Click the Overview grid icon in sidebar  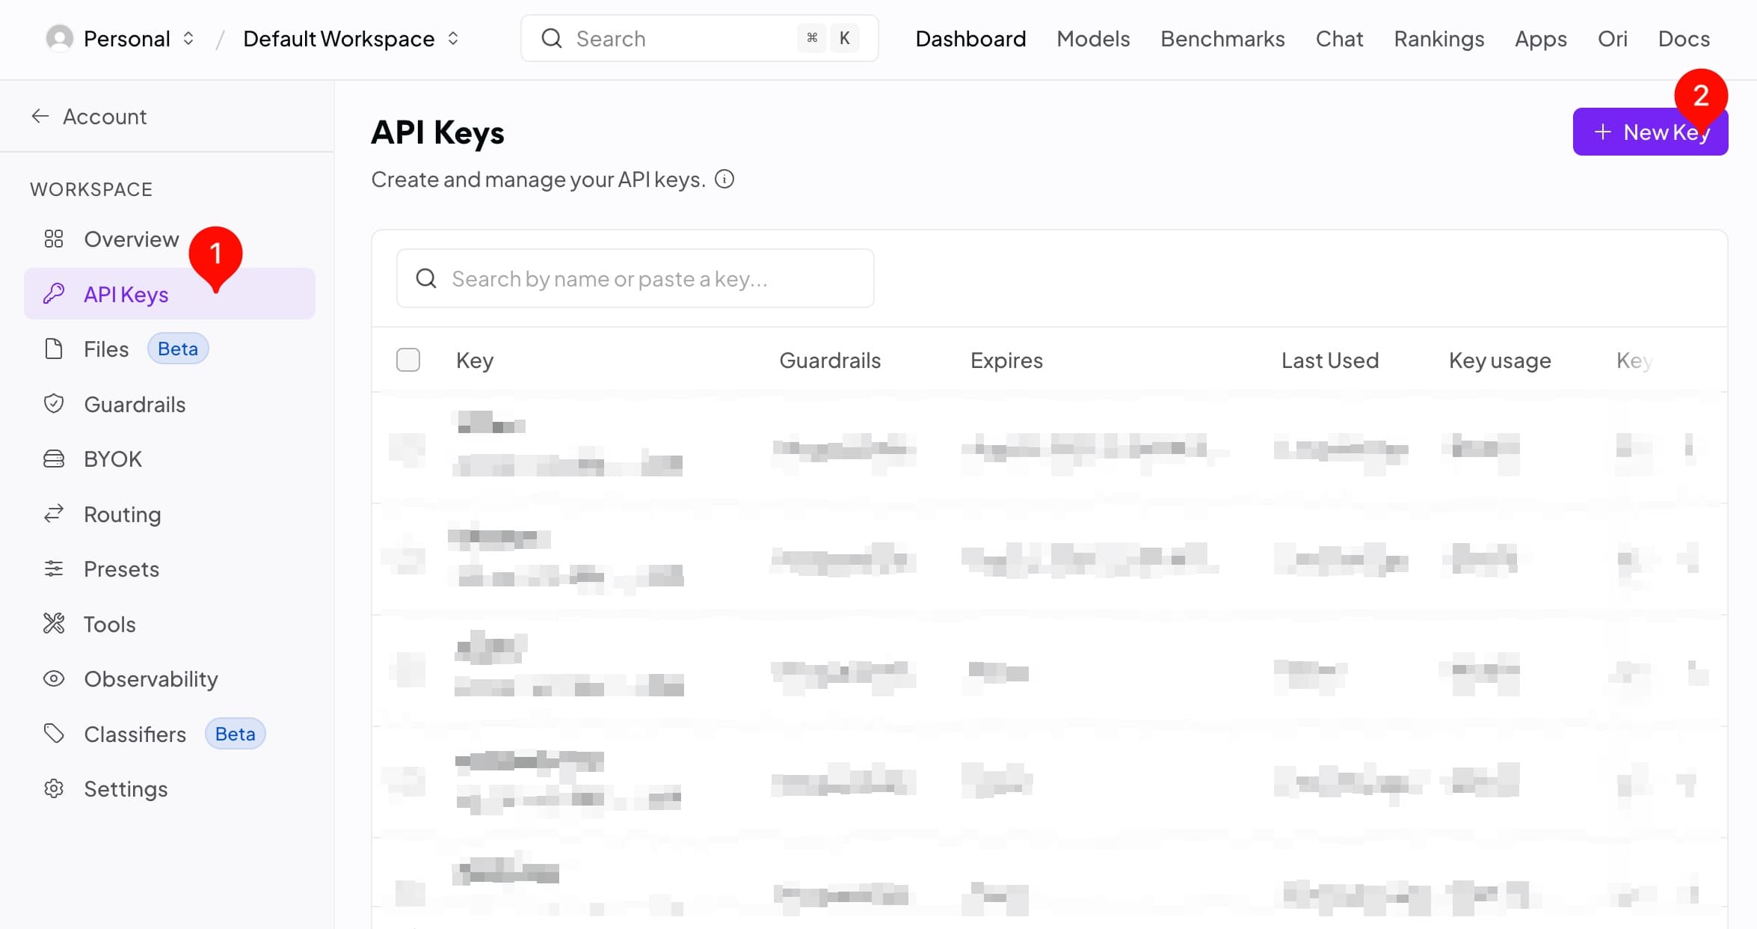[54, 239]
